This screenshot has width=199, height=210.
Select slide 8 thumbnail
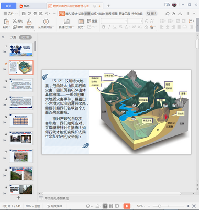pyautogui.click(x=21, y=174)
